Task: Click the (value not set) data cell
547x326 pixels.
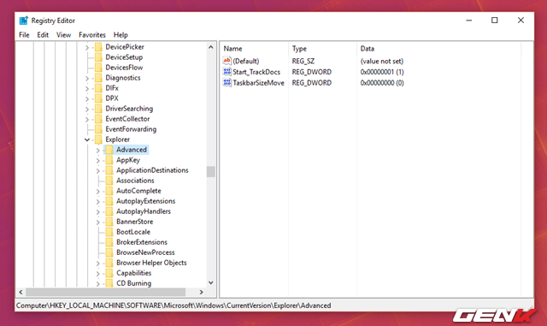Action: tap(382, 61)
